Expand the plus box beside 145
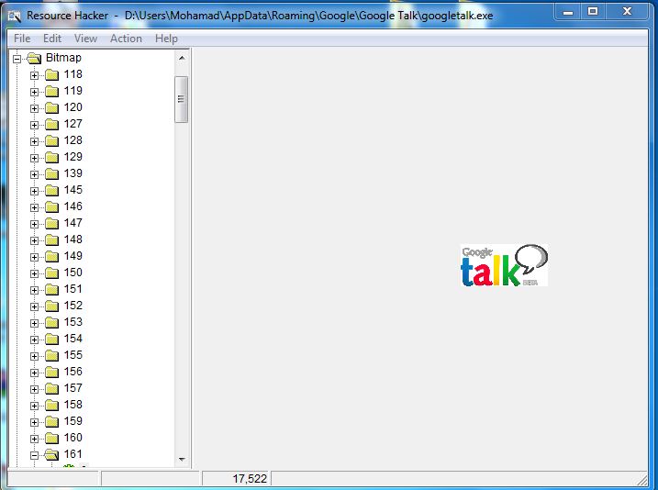Viewport: 658px width, 490px height. tap(34, 191)
